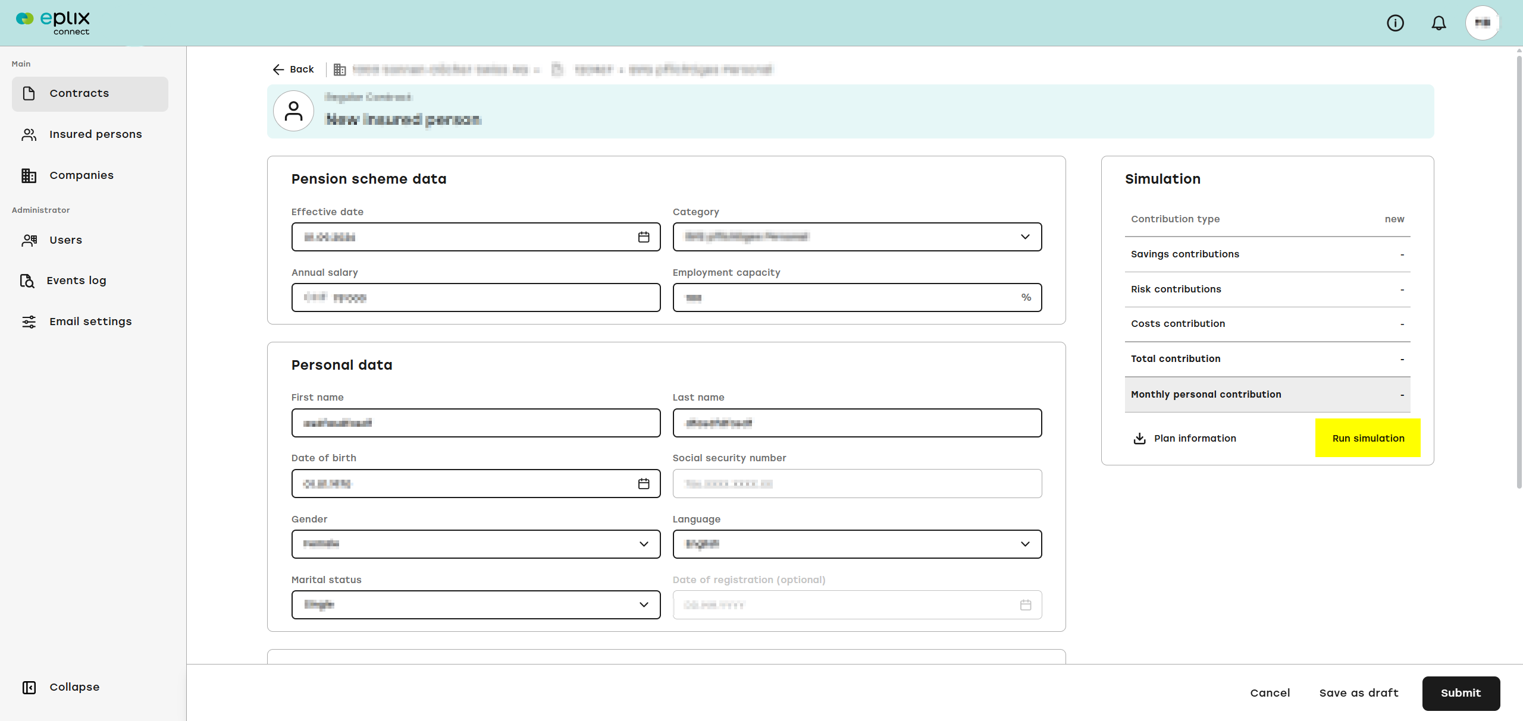Open the Companies section
Viewport: 1523px width, 721px height.
pyautogui.click(x=90, y=175)
